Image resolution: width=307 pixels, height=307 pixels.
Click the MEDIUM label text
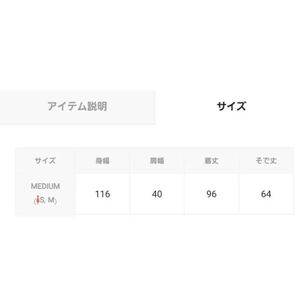click(x=45, y=187)
